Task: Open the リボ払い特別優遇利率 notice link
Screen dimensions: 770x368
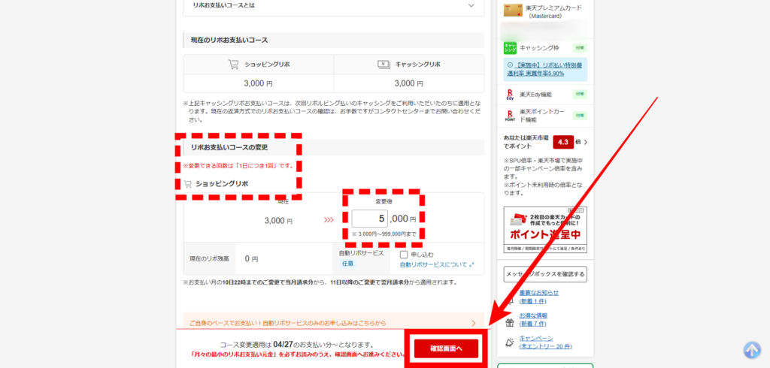Action: (549, 70)
